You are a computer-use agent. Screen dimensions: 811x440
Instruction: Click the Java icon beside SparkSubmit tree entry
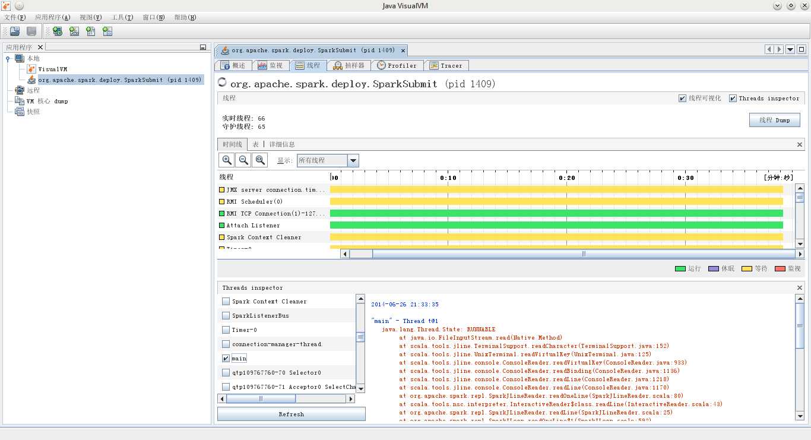click(x=31, y=80)
